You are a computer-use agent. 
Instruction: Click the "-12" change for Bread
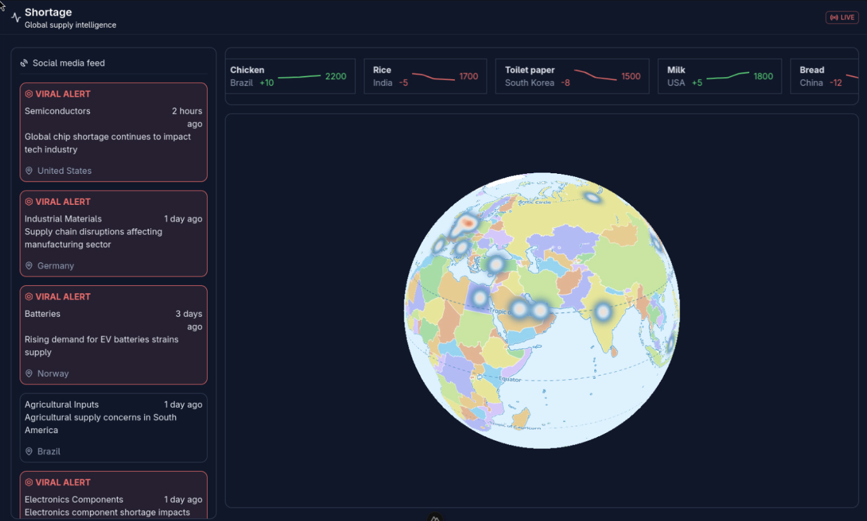(836, 83)
